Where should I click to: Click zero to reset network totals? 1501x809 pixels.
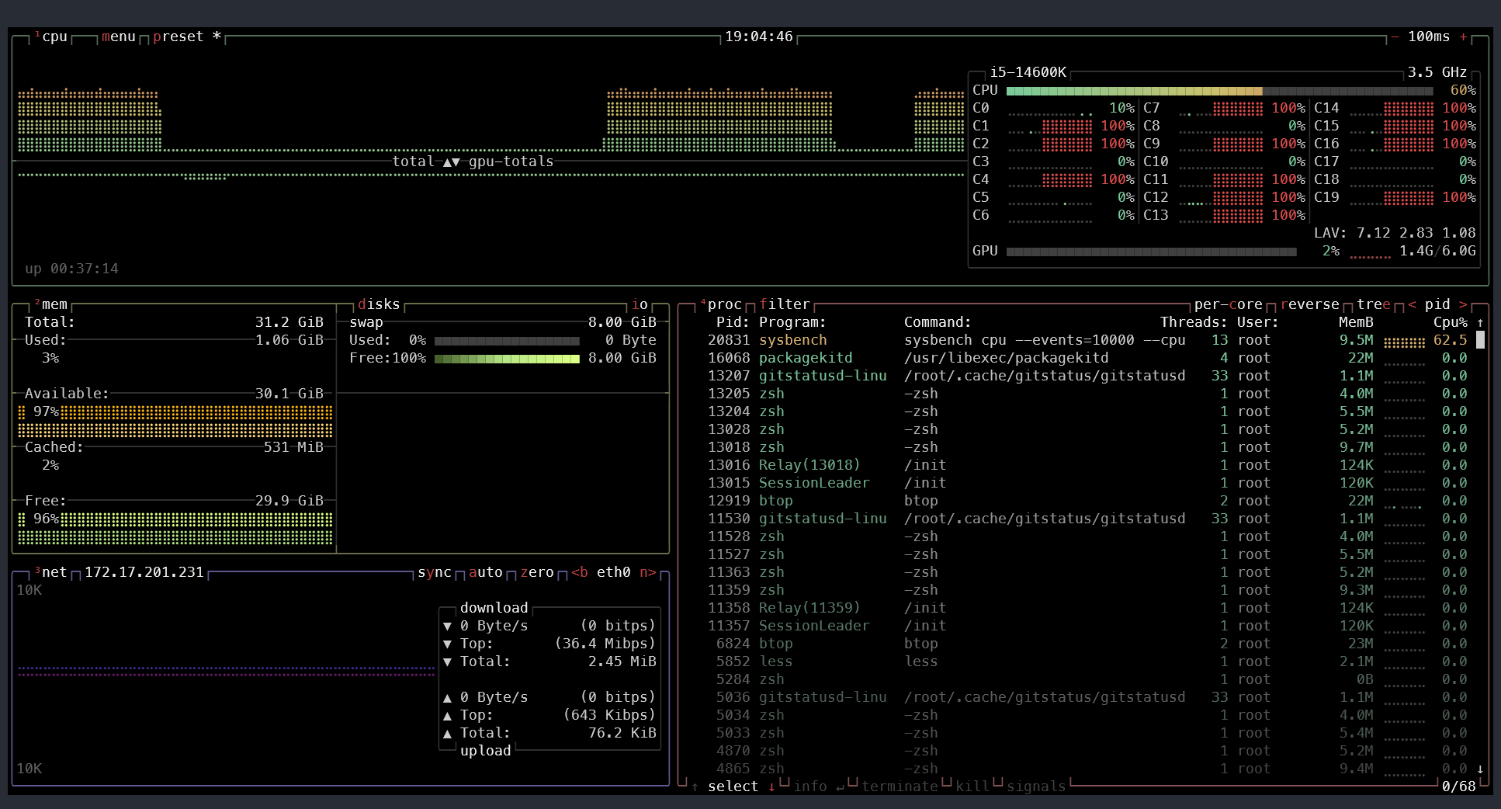(x=536, y=573)
